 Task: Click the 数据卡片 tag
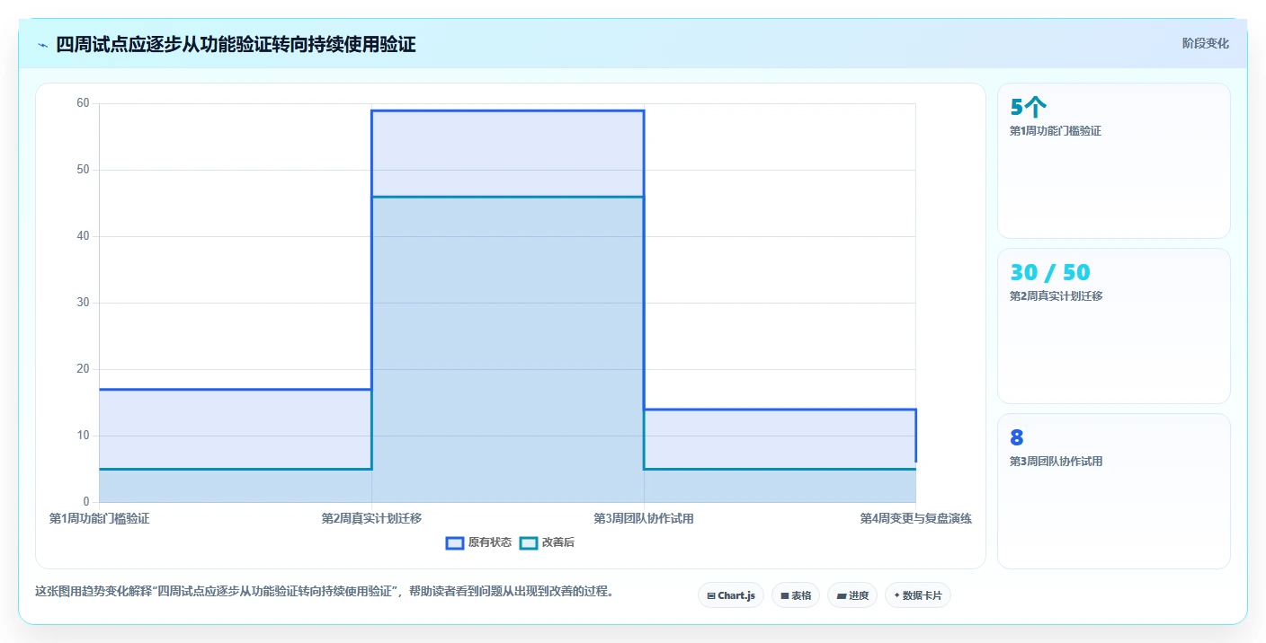[918, 595]
